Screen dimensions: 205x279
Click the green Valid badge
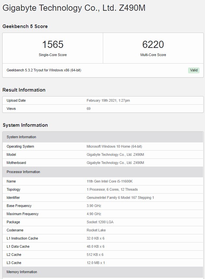pyautogui.click(x=194, y=70)
